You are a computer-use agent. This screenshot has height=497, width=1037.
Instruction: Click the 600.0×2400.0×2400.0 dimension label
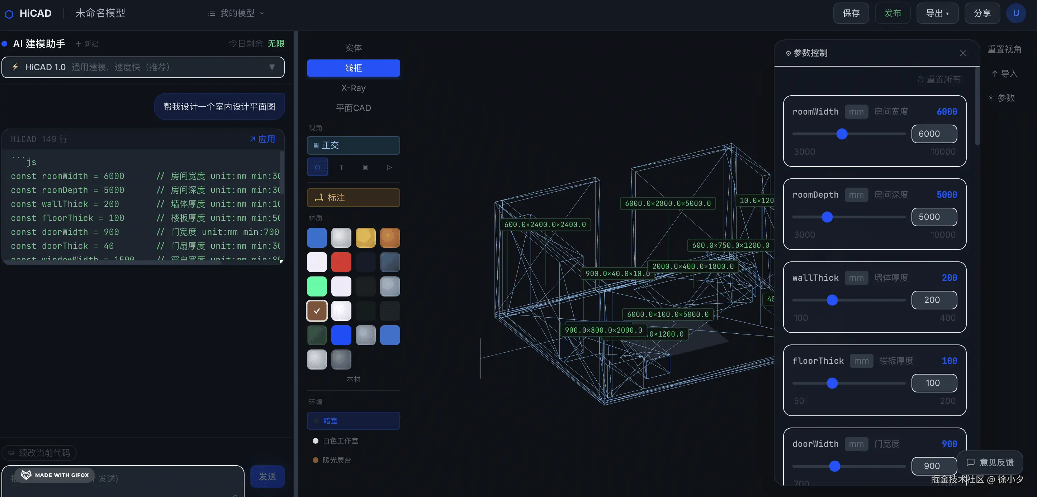tap(545, 225)
